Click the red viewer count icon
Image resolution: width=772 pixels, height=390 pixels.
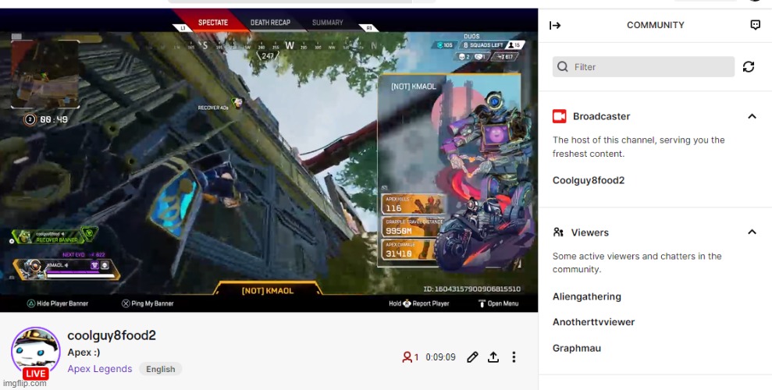coord(407,357)
